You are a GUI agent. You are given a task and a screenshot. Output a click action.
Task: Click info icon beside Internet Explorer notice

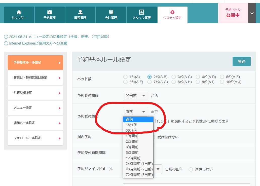6,43
